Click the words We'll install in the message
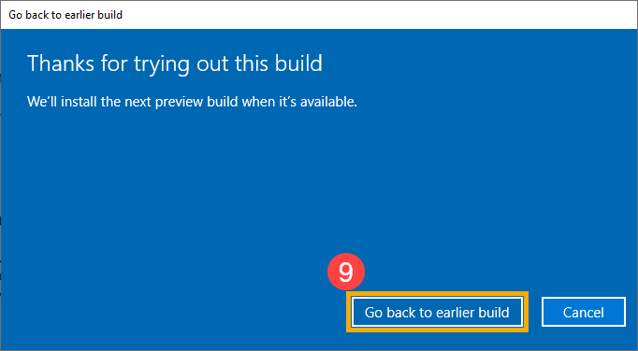Image resolution: width=638 pixels, height=351 pixels. point(62,102)
